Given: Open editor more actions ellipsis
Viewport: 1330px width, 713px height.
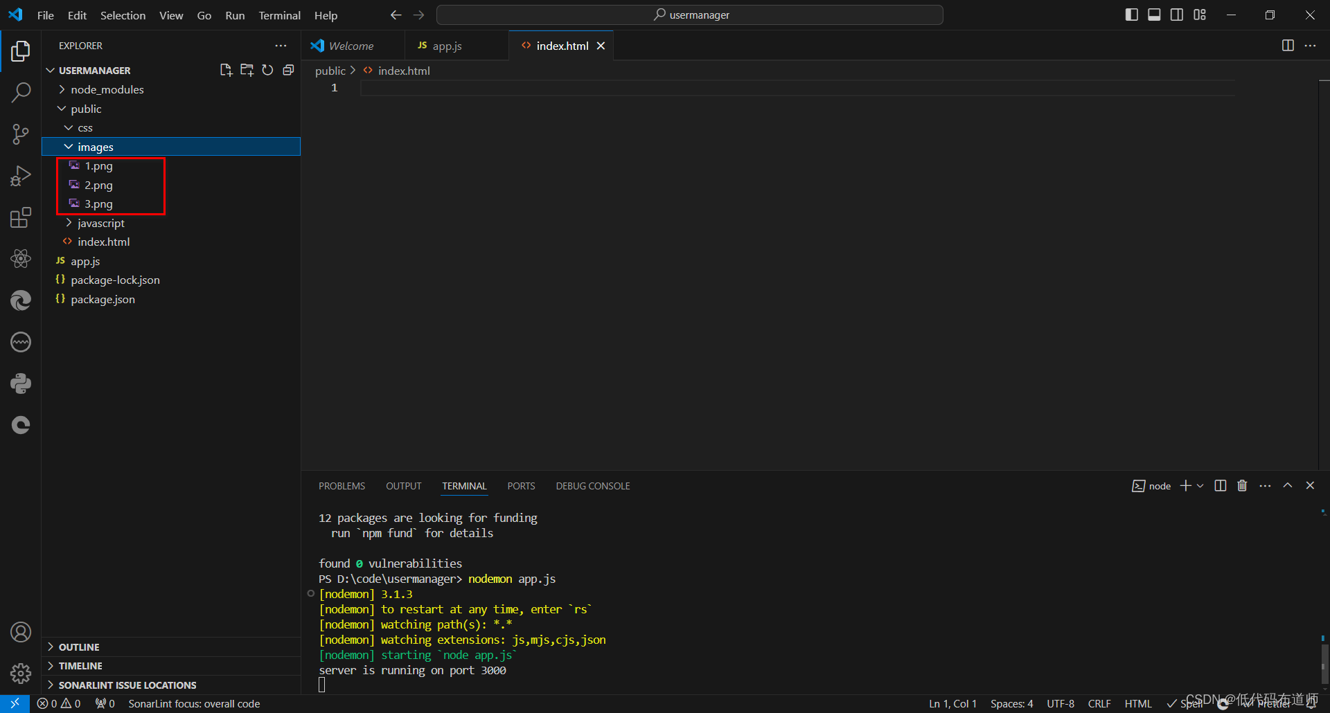Looking at the screenshot, I should point(1310,46).
